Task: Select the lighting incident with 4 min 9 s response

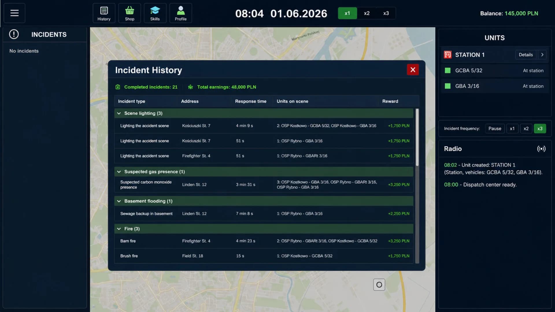Action: (x=264, y=126)
